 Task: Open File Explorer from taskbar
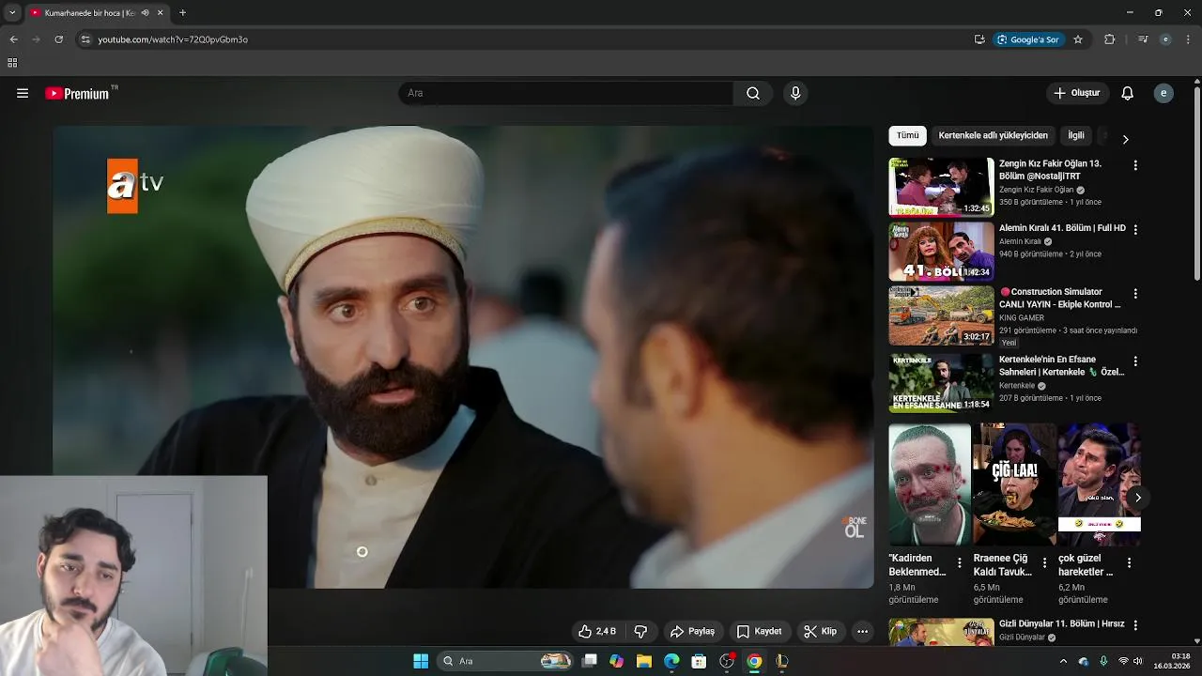(643, 661)
